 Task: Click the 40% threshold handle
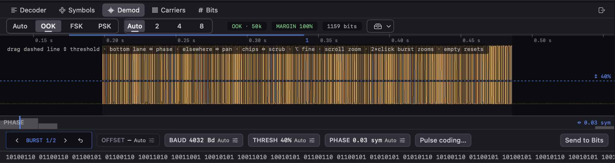click(x=603, y=76)
